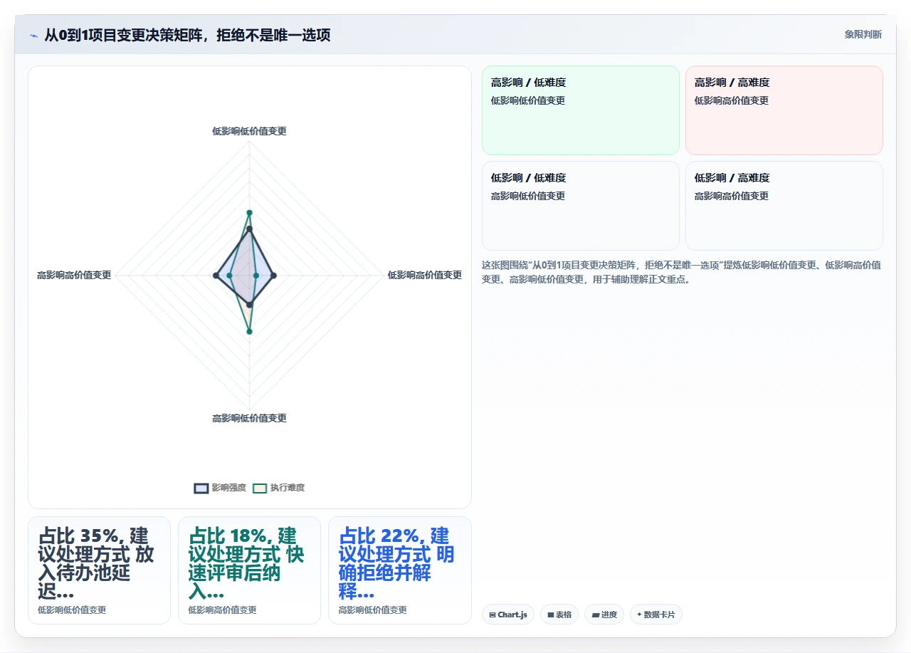Click the 表格 tag pill

click(559, 614)
